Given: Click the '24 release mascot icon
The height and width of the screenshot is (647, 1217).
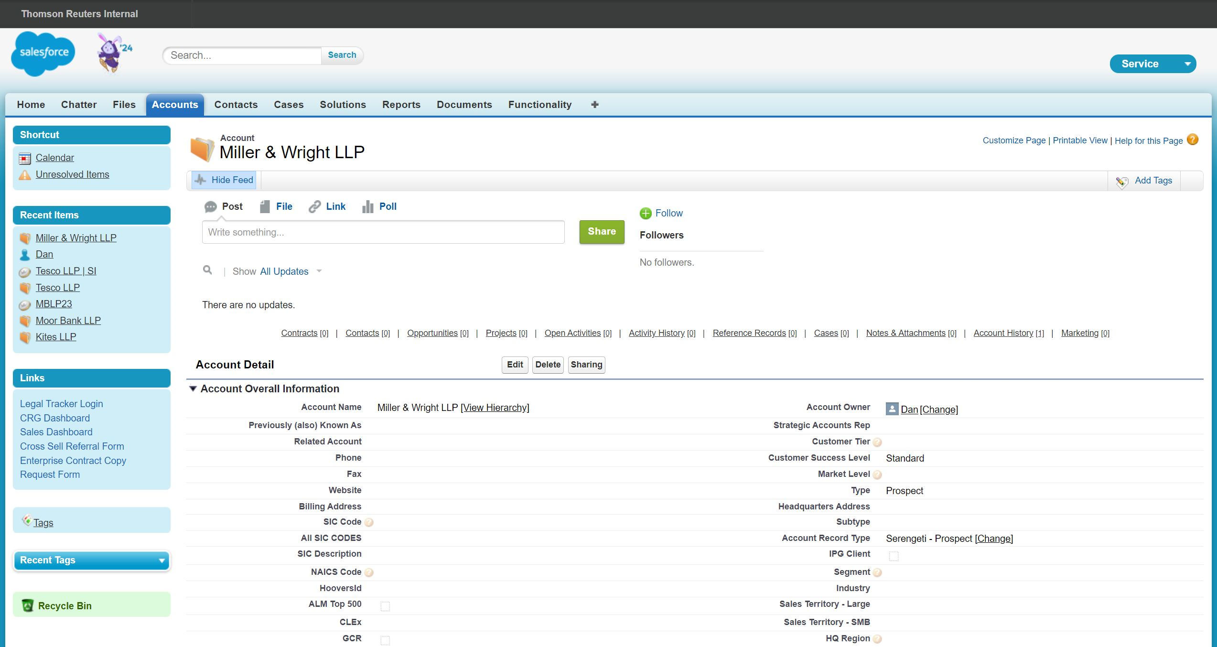Looking at the screenshot, I should pos(114,53).
